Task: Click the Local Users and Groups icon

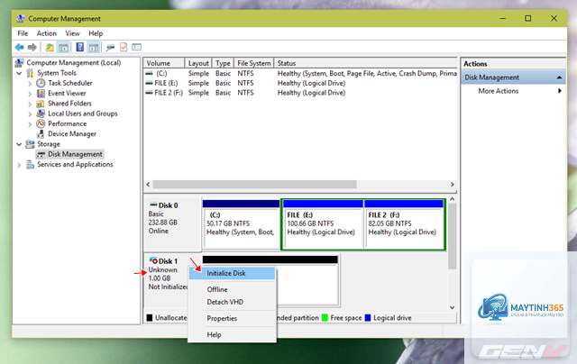Action: coord(41,114)
